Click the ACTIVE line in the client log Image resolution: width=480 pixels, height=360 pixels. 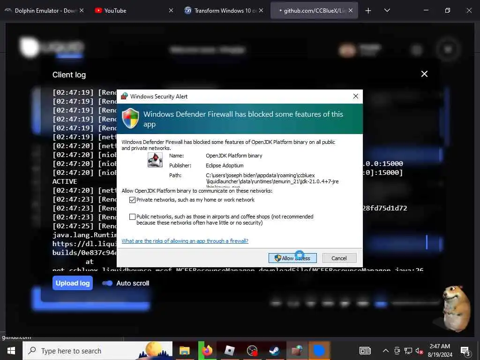tap(65, 181)
